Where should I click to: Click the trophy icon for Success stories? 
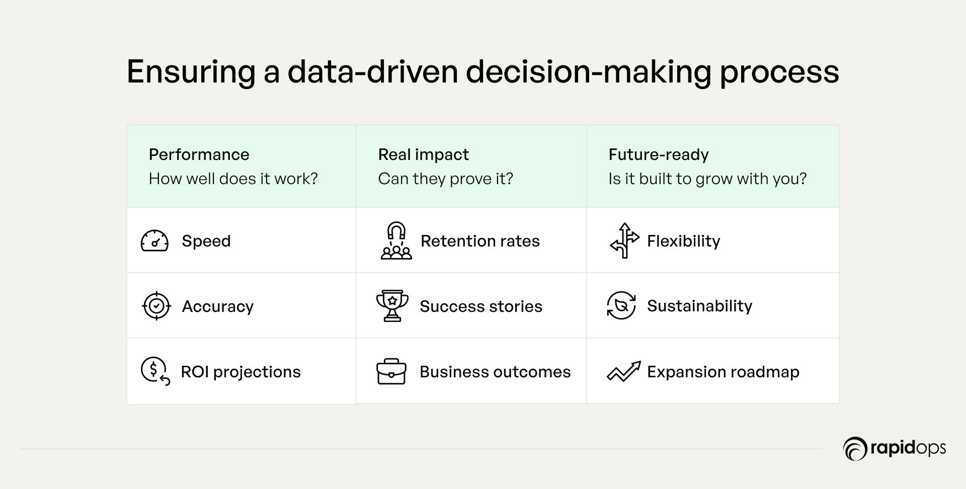coord(392,305)
